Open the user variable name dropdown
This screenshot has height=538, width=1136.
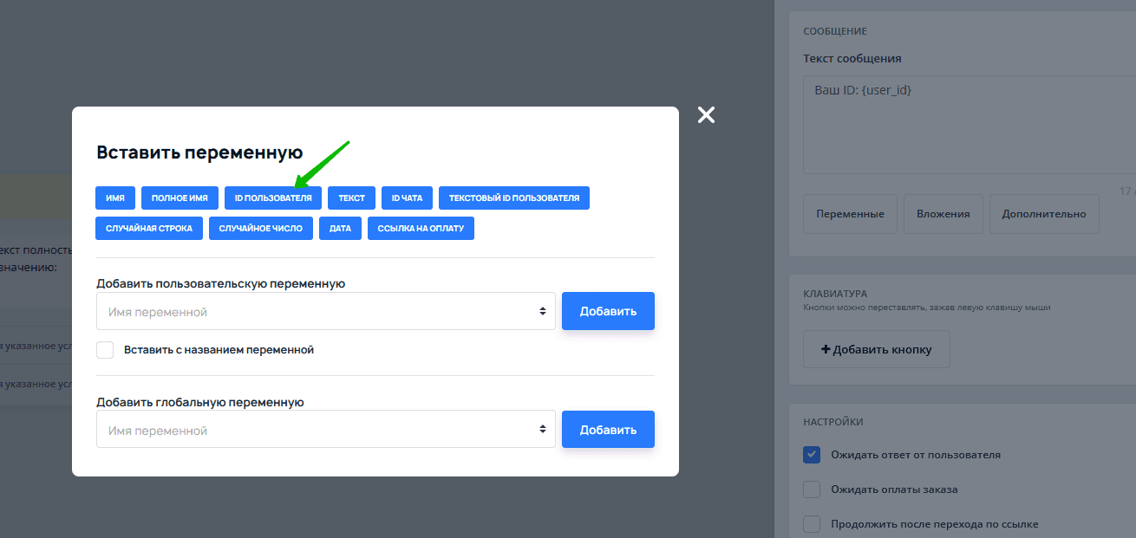tap(325, 311)
